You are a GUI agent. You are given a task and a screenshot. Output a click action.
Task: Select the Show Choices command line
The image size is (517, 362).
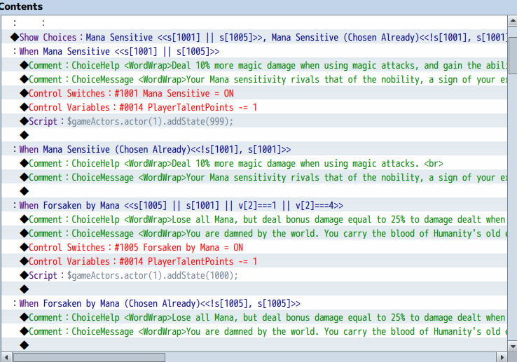(210, 37)
